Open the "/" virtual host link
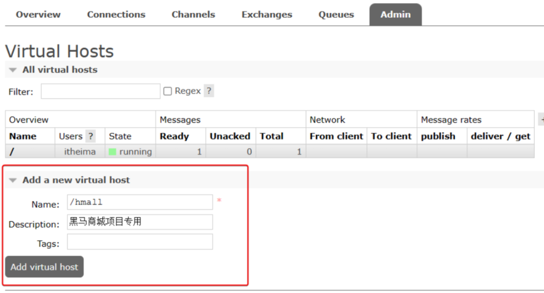544x293 pixels. (x=12, y=152)
